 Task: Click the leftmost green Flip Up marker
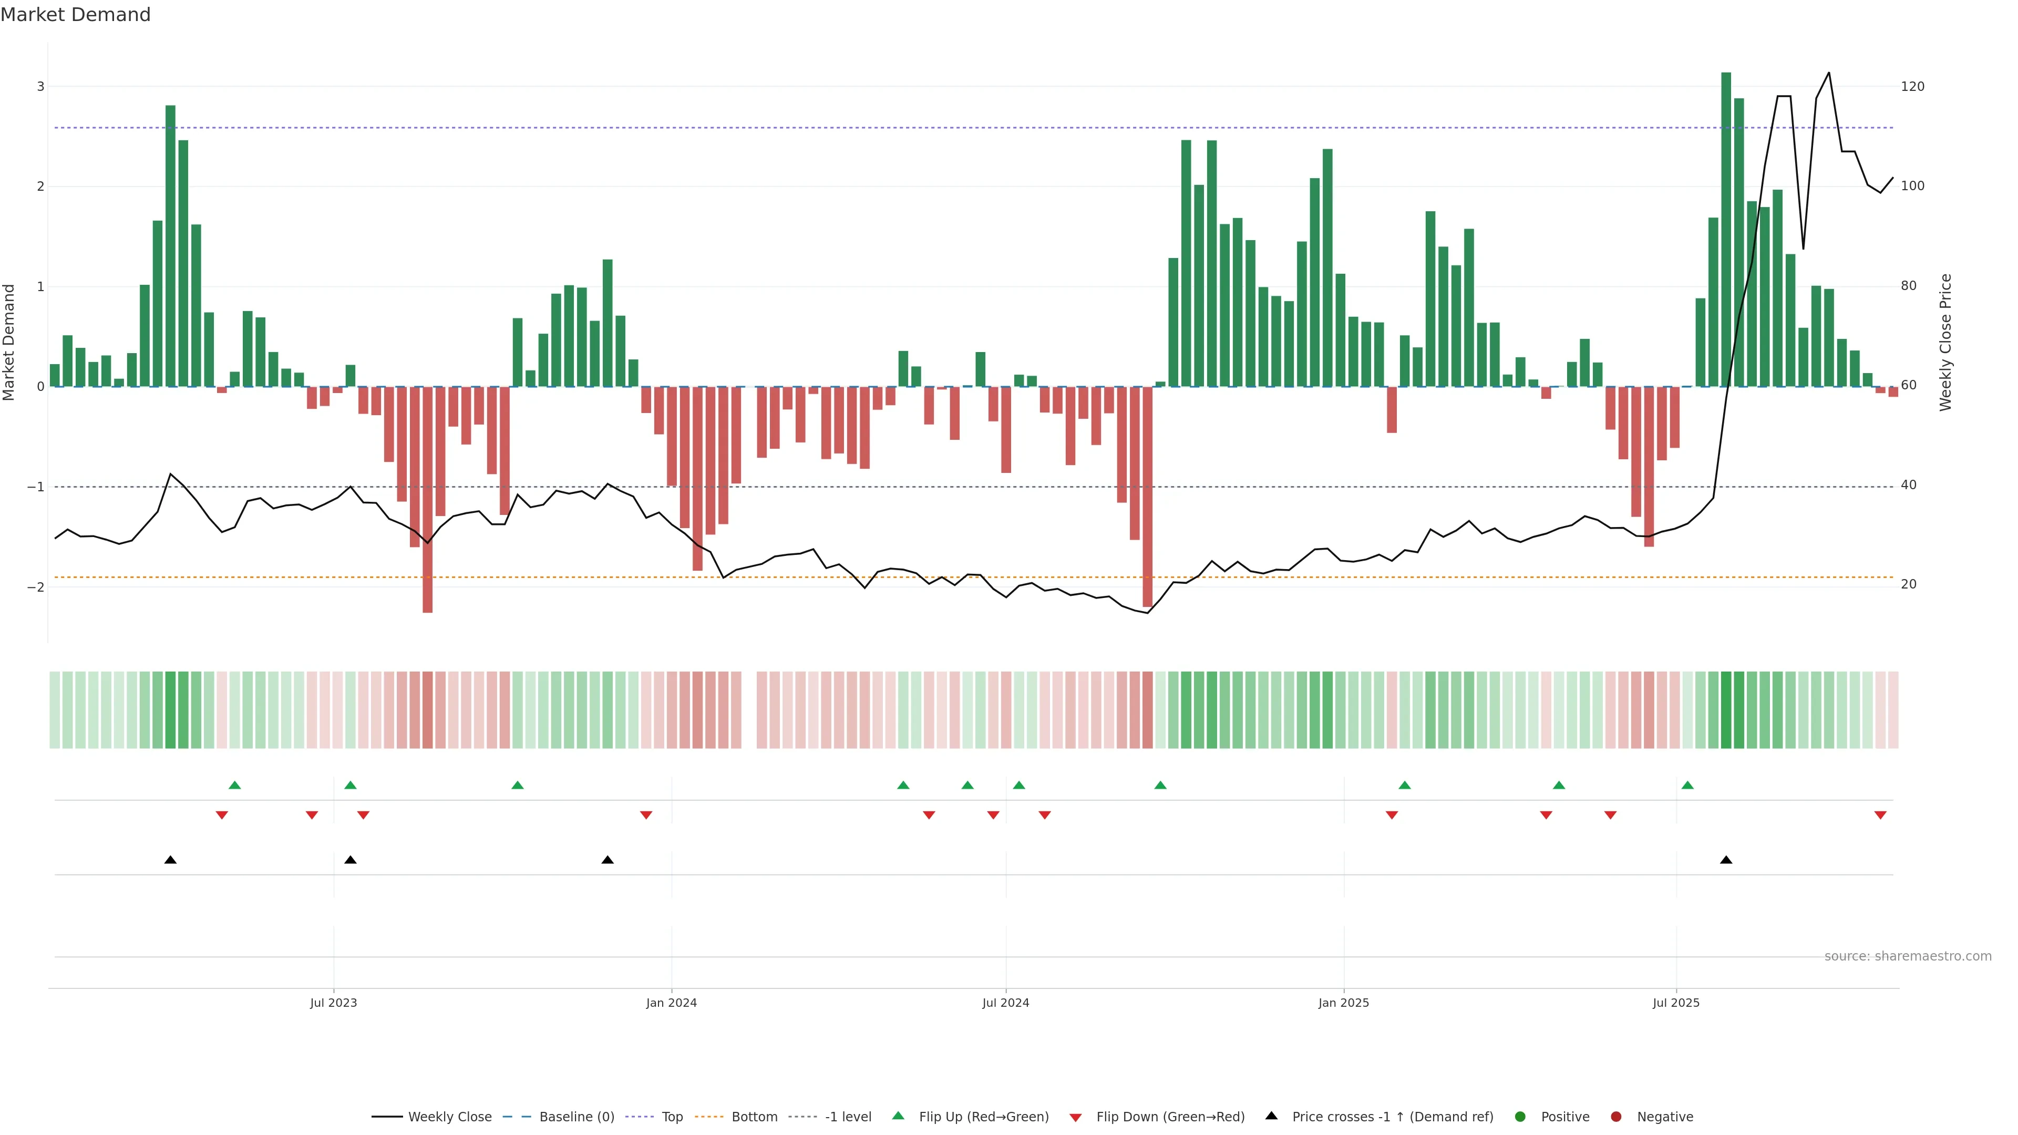(x=234, y=785)
